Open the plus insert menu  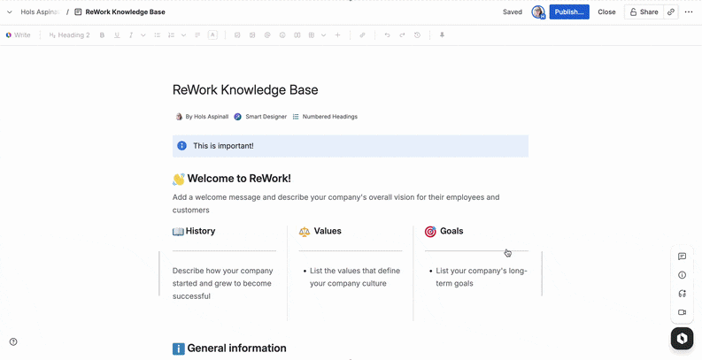pyautogui.click(x=337, y=34)
